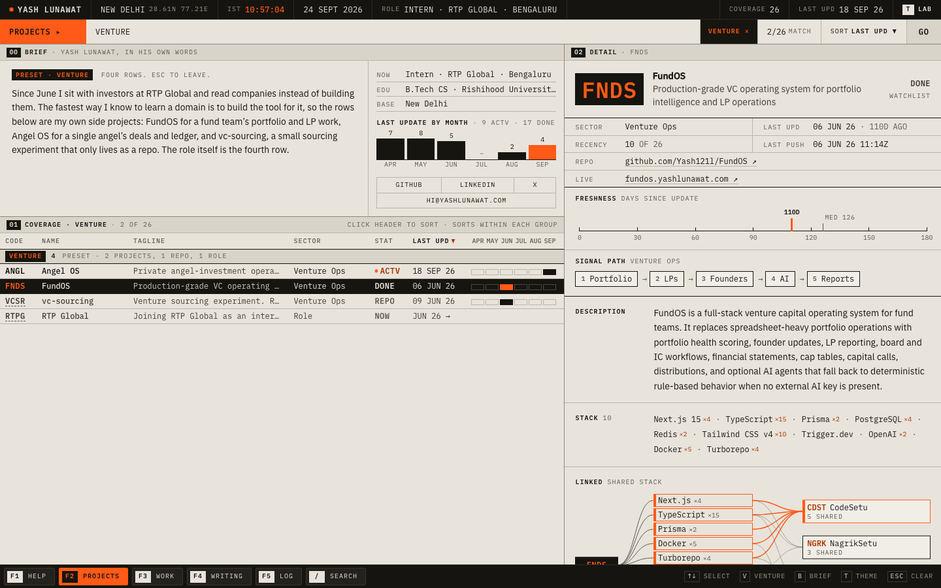Select the JUN bar in monthly chart
The height and width of the screenshot is (588, 941).
point(451,150)
